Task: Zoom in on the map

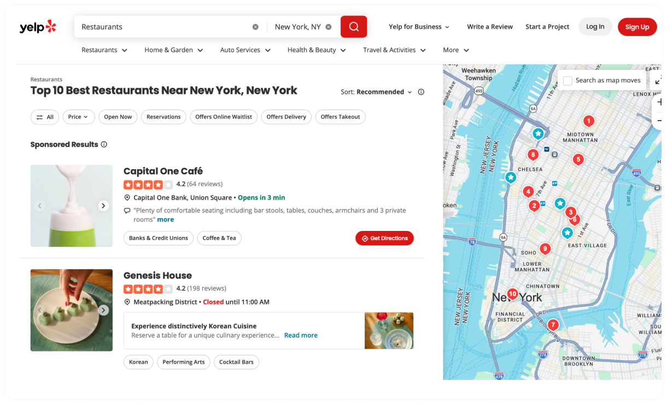Action: coord(658,102)
